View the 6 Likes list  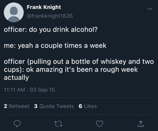point(88,106)
